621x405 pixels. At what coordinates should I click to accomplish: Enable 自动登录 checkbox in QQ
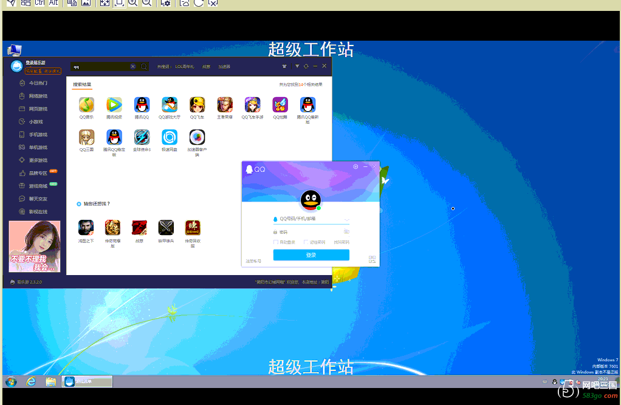tap(276, 242)
